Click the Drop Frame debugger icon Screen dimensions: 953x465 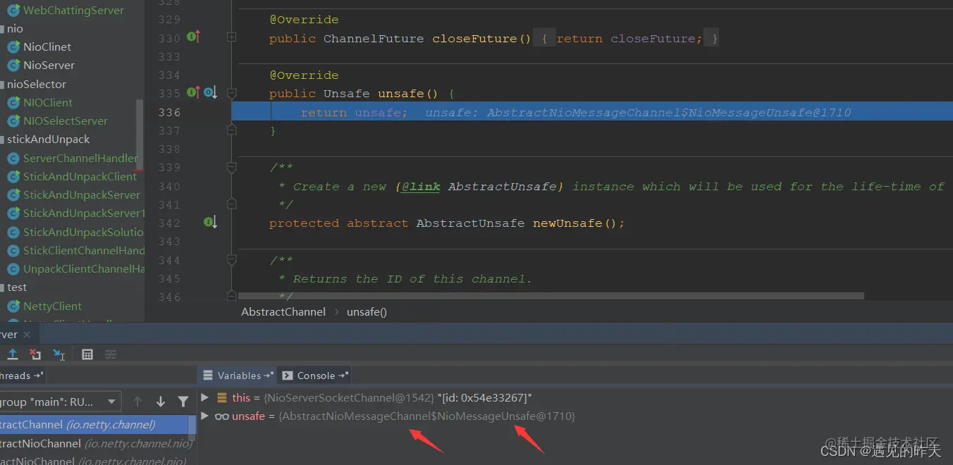(35, 354)
